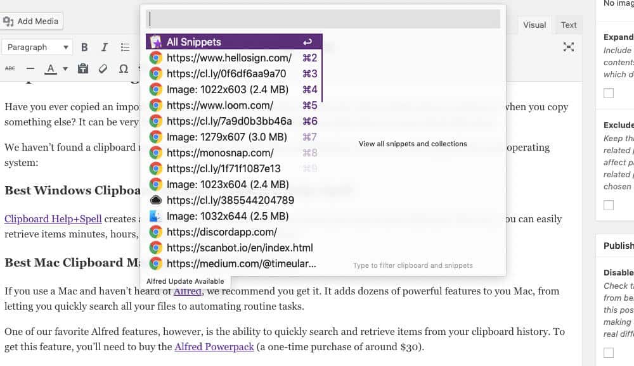The height and width of the screenshot is (366, 634).
Task: Check the Expand option checkbox
Action: point(609,93)
